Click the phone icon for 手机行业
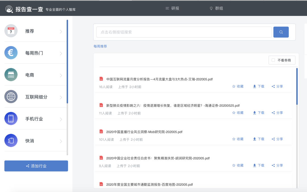Viewport: 307px width, 192px height. (11, 118)
